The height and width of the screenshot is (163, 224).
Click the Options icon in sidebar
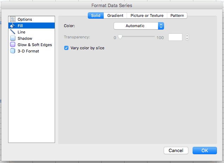pos(13,19)
